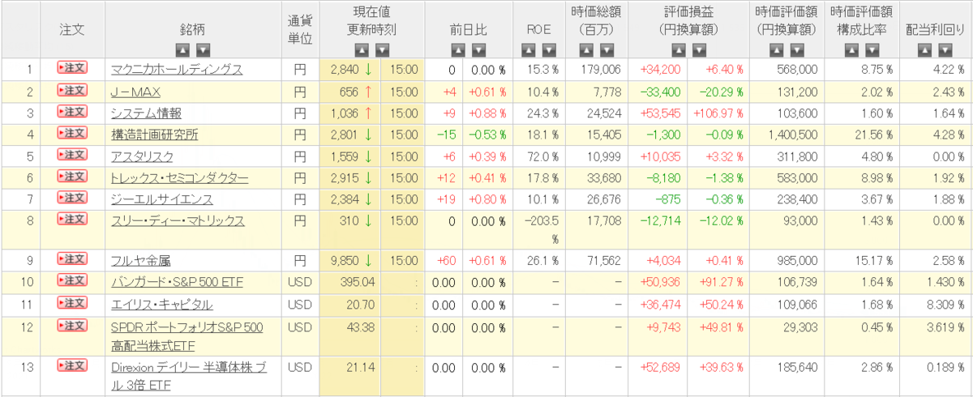Sort 配当利回り column descending with down arrow
The image size is (973, 397).
[945, 49]
